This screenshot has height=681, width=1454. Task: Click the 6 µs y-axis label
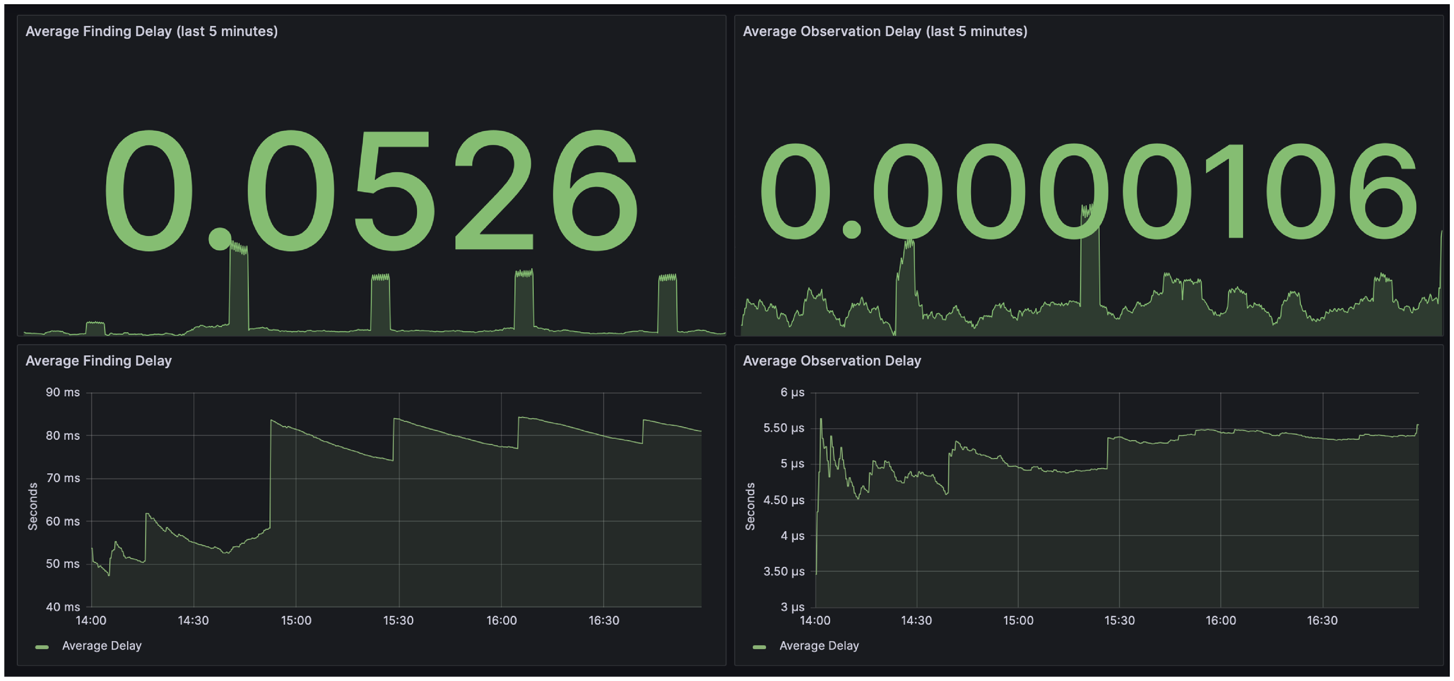[792, 392]
